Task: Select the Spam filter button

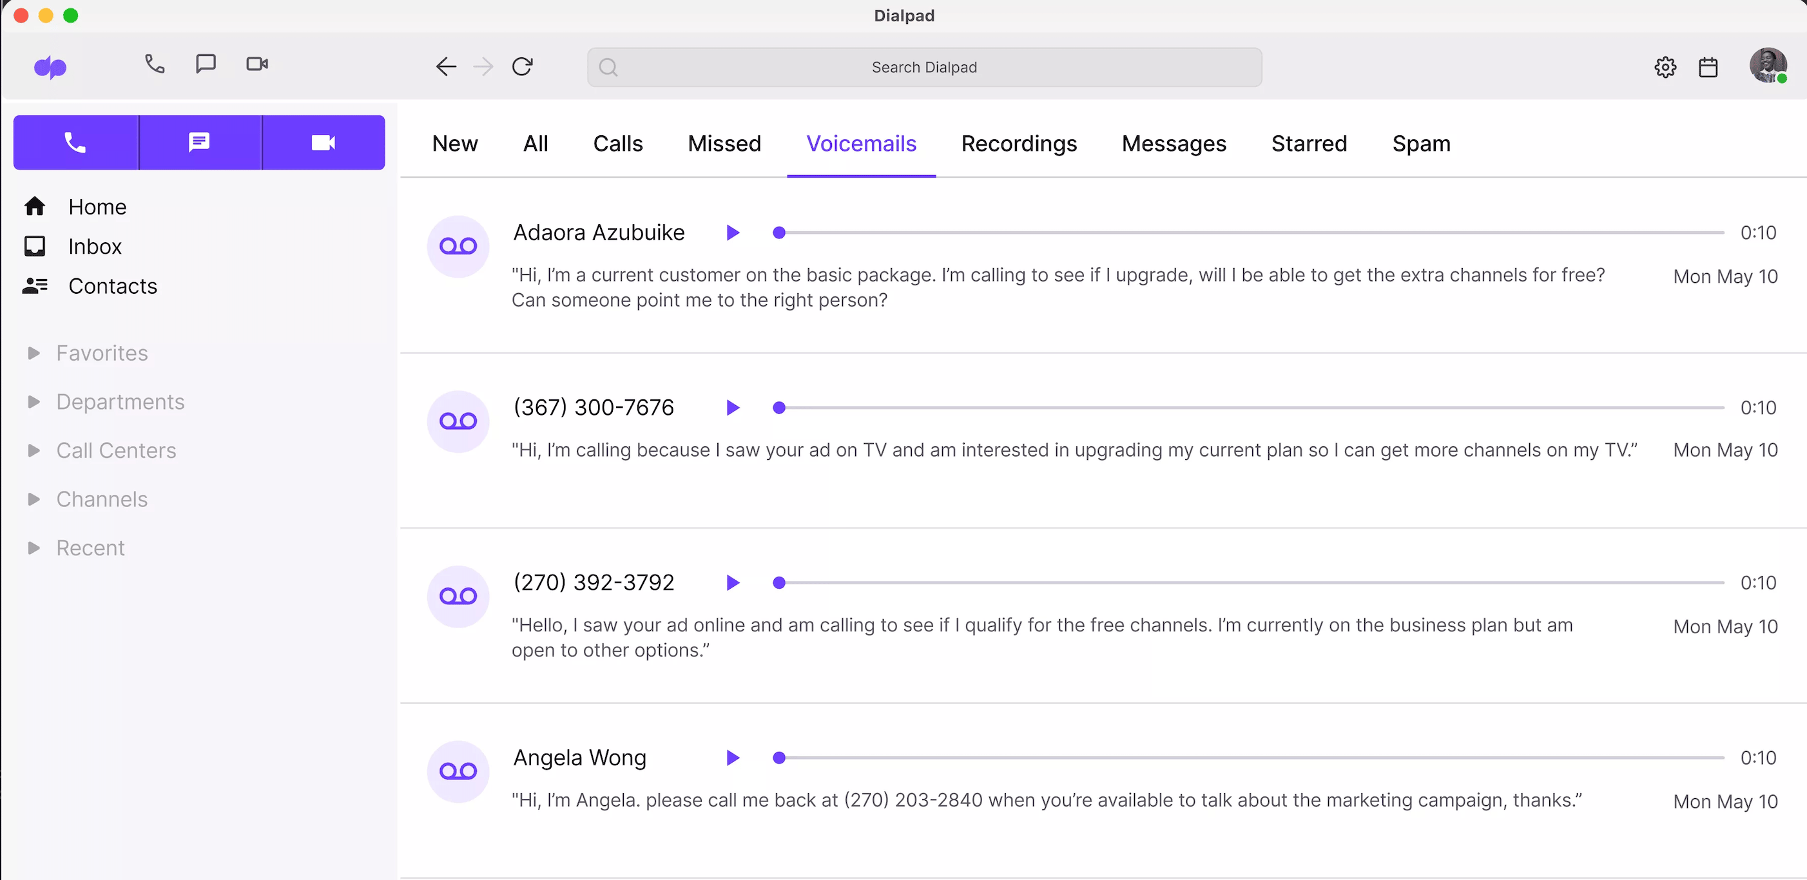Action: (1421, 143)
